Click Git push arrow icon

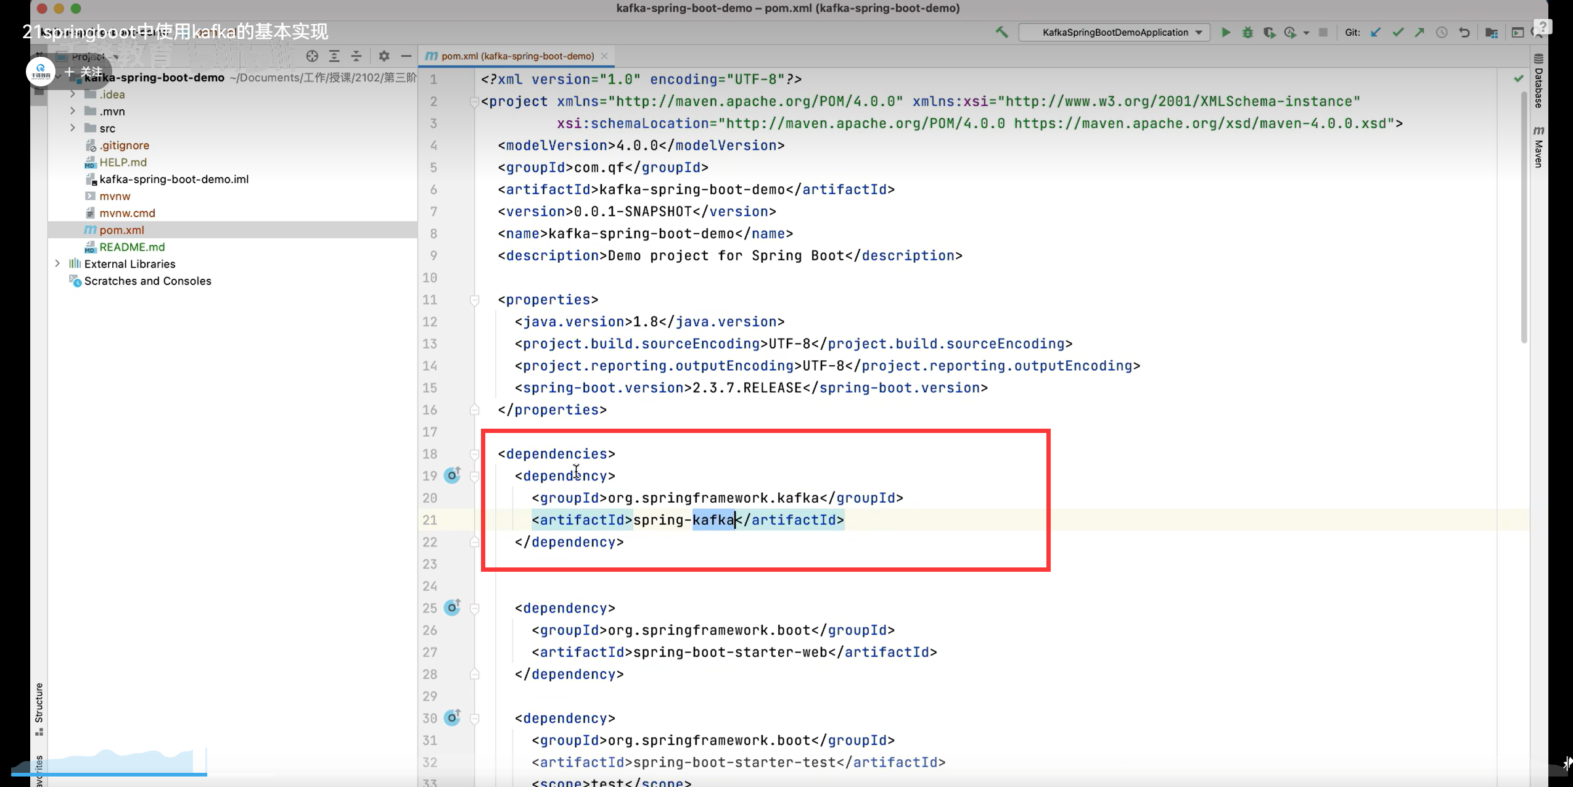click(x=1419, y=32)
